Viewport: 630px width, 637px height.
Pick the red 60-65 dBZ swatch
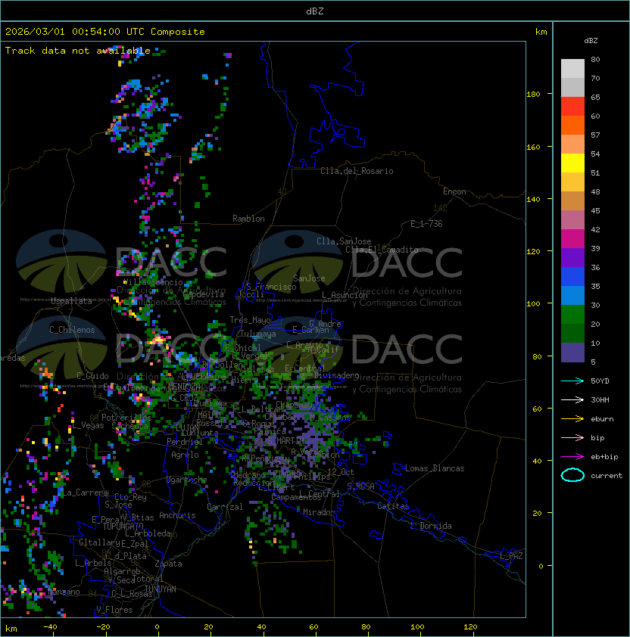pyautogui.click(x=572, y=107)
